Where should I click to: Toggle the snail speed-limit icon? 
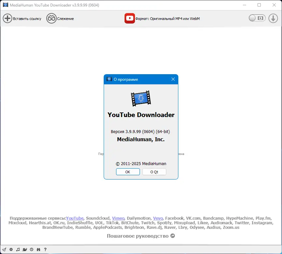pyautogui.click(x=25, y=249)
